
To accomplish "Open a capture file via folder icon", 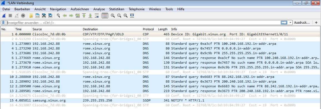I will tap(31, 16).
